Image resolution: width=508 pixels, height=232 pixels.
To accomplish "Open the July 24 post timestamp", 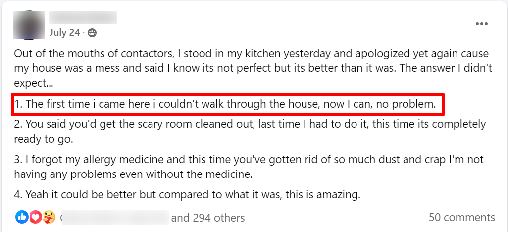I will coord(64,33).
